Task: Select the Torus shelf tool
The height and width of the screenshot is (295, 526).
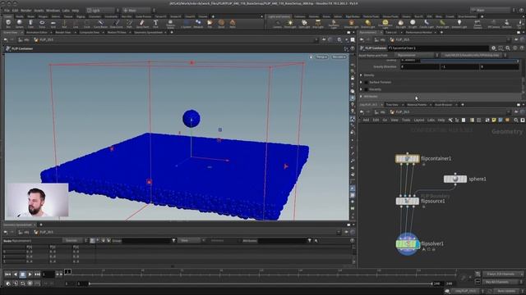Action: [x=42, y=24]
